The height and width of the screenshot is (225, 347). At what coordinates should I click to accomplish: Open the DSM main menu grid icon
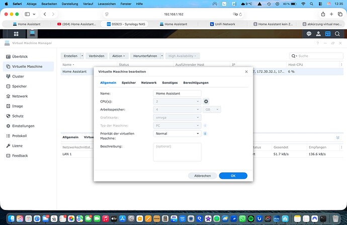tap(16, 34)
